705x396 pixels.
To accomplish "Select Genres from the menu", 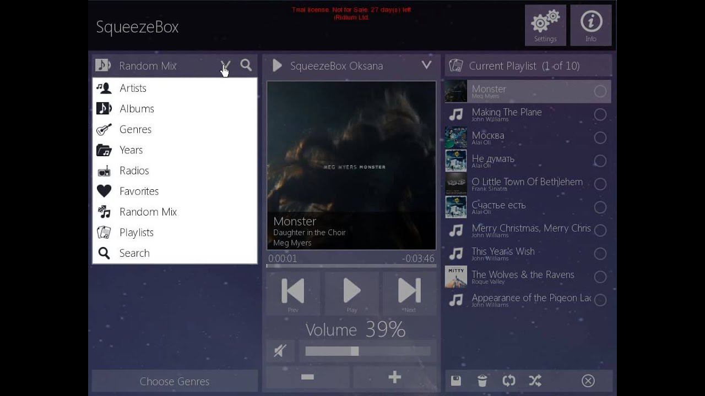I will (175, 129).
